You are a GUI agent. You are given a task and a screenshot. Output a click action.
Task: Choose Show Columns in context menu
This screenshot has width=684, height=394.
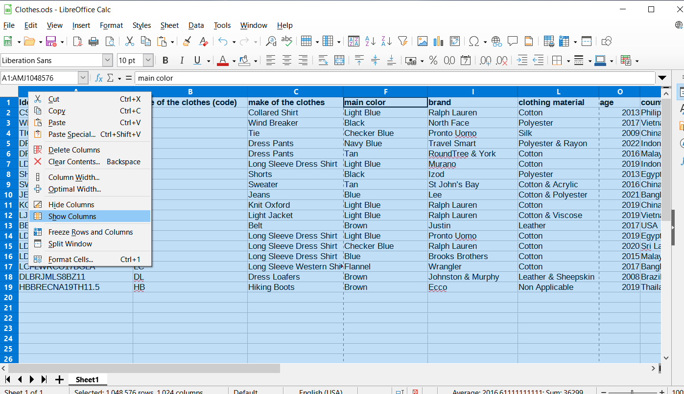[90, 217]
